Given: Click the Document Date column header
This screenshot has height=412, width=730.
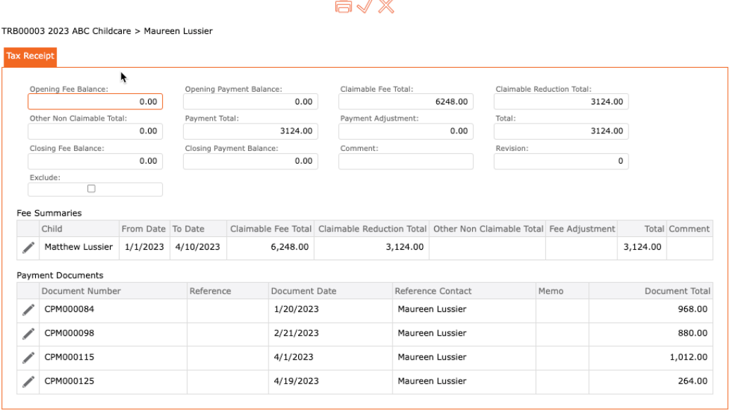Looking at the screenshot, I should click(330, 291).
